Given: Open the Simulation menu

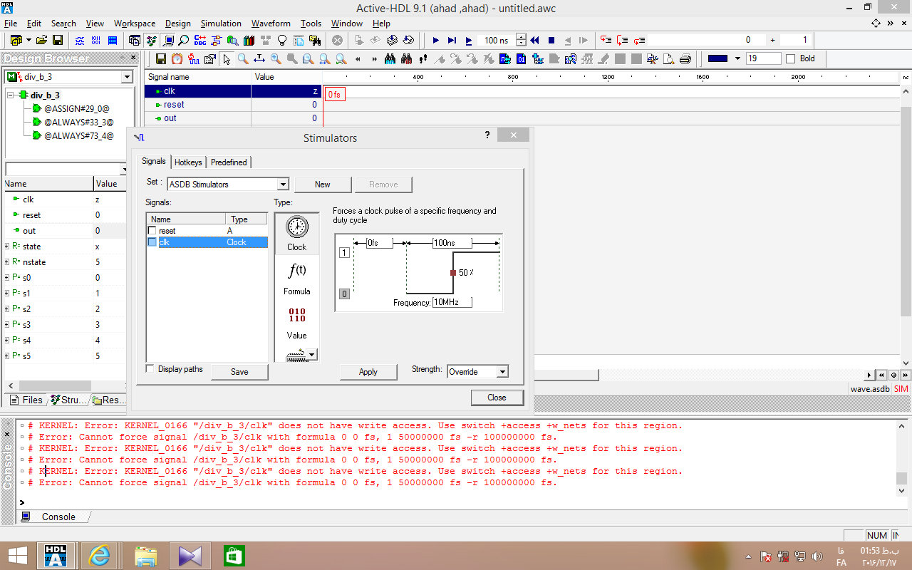Looking at the screenshot, I should tap(221, 24).
